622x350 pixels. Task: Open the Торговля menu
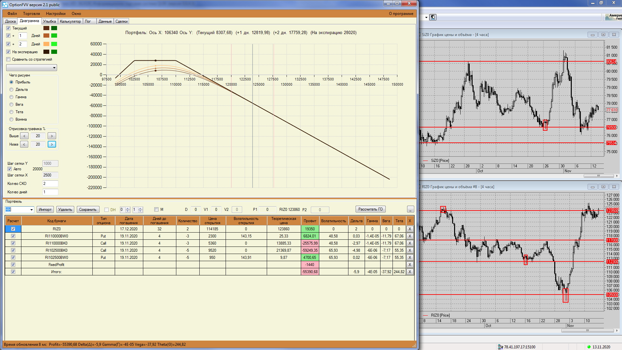tap(31, 14)
